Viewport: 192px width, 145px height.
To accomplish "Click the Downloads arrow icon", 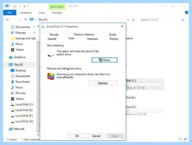I will [12, 82].
